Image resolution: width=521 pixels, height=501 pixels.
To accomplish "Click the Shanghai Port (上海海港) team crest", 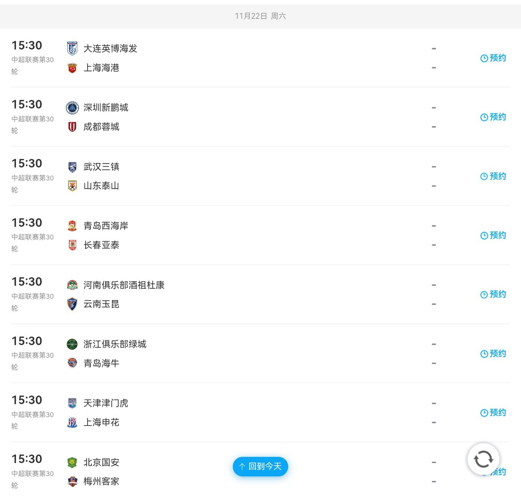I will [72, 68].
